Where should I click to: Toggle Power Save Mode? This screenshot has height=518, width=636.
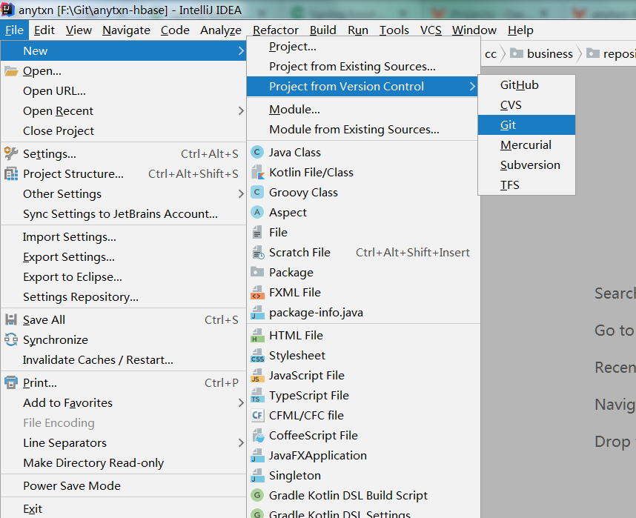click(123, 485)
